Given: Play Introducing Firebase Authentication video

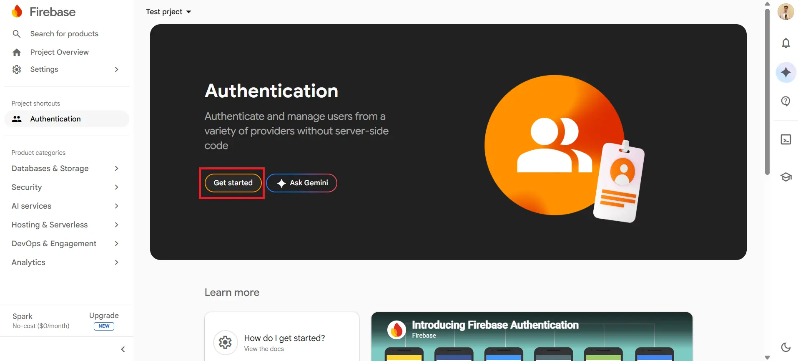Looking at the screenshot, I should [x=532, y=337].
